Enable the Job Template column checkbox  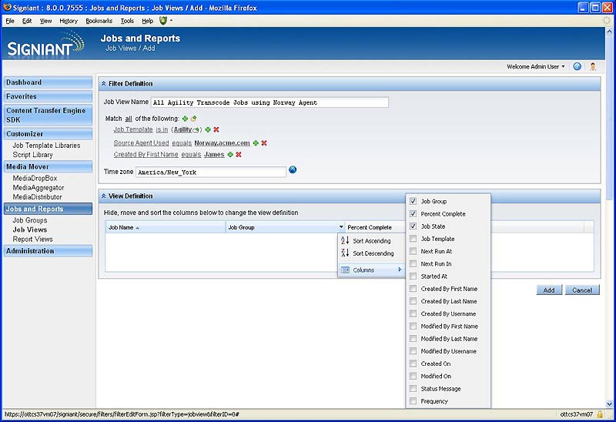(x=413, y=239)
